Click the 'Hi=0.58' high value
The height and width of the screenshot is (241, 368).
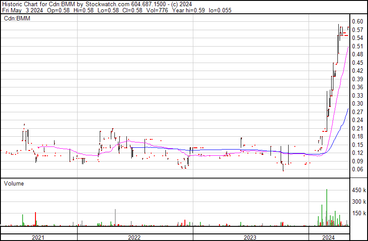coord(83,10)
